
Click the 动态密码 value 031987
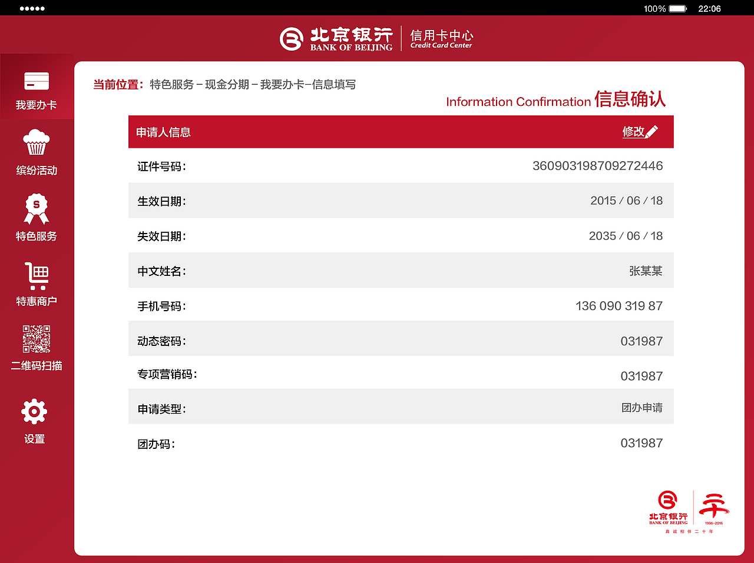click(x=641, y=339)
